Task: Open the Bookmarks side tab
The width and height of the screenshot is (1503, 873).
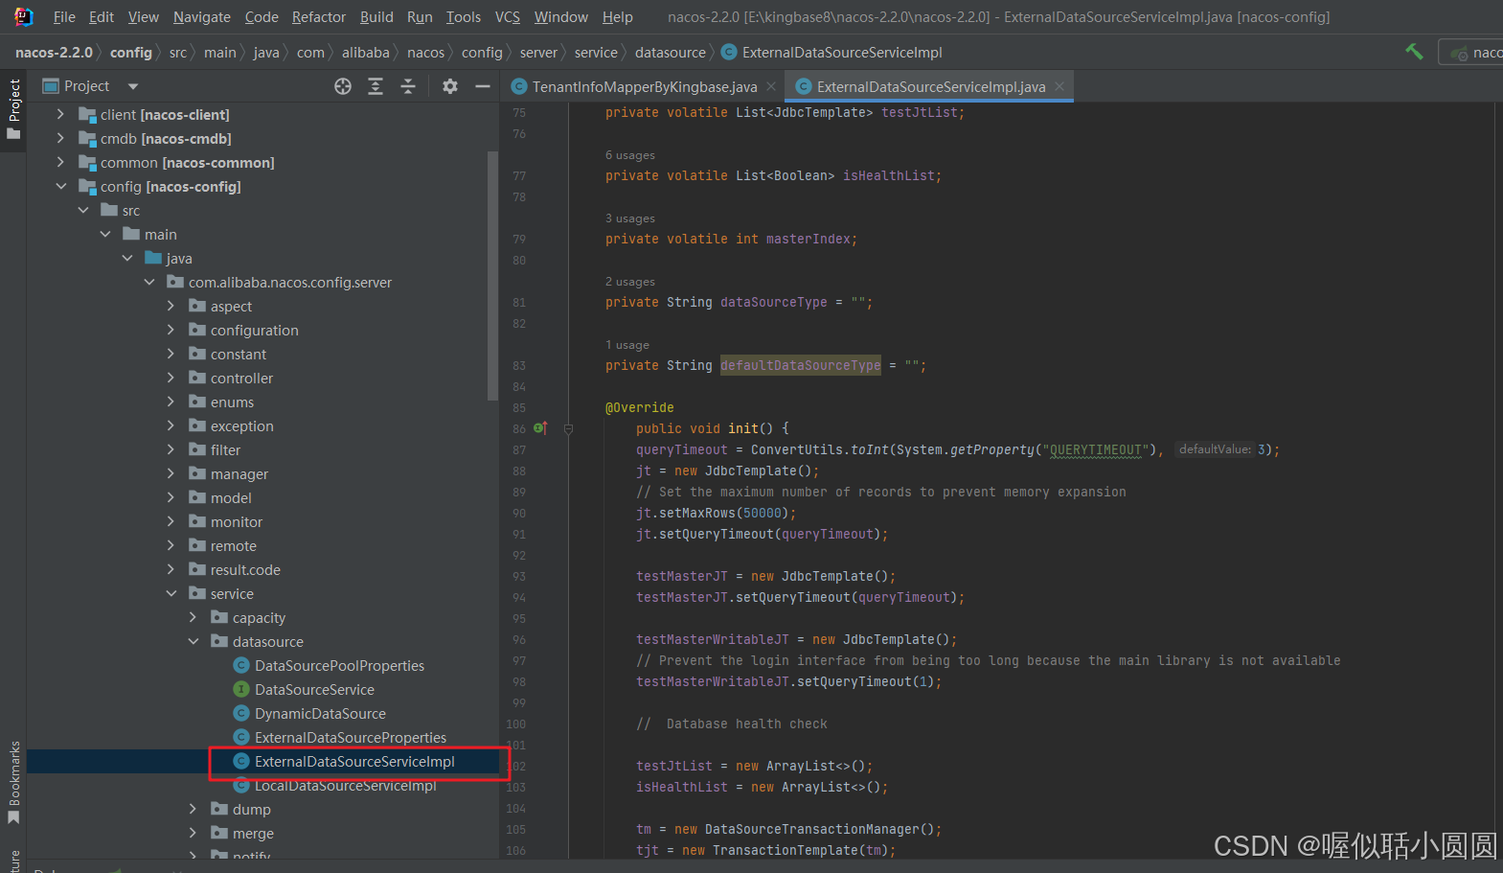Action: (13, 782)
